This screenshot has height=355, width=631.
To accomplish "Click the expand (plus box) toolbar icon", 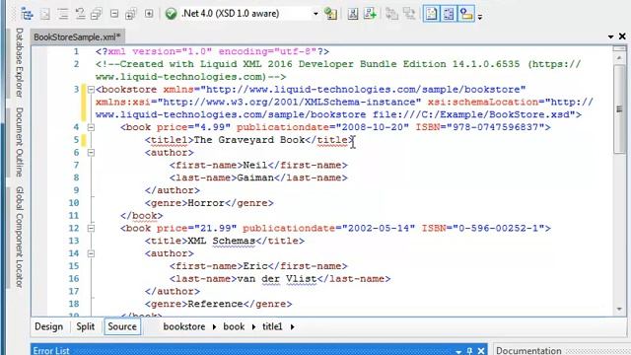I will click(x=149, y=14).
